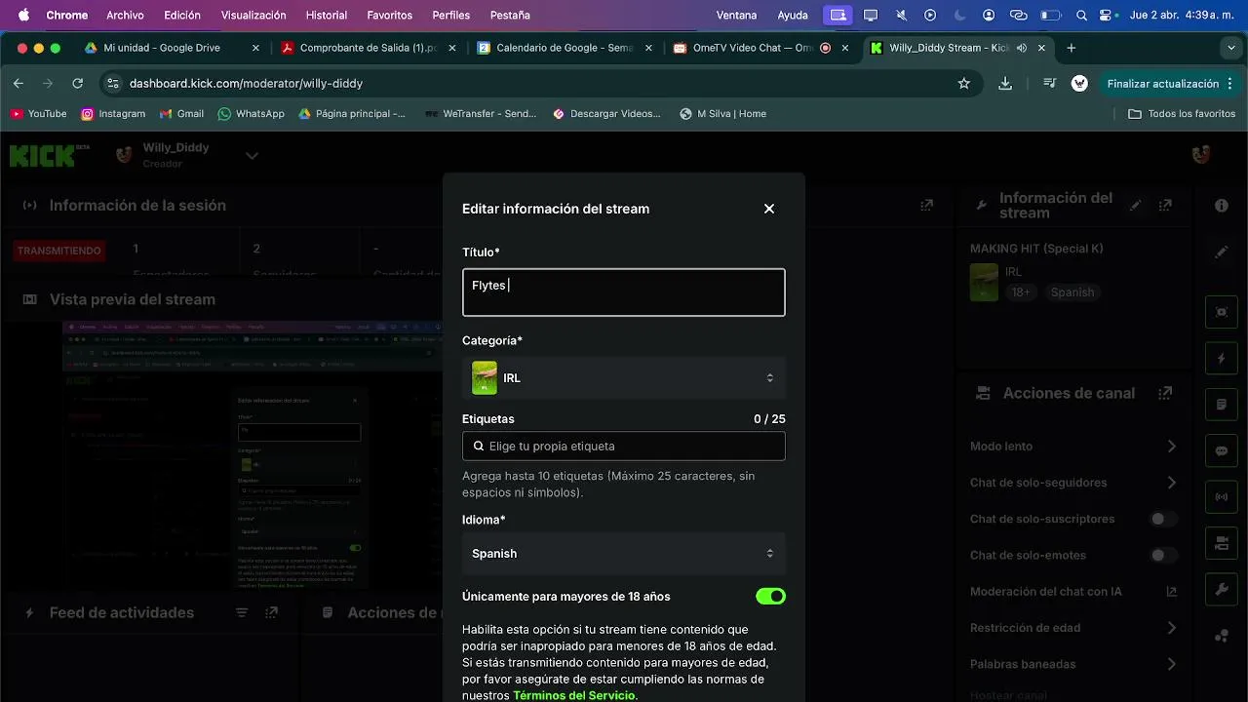Toggle the chat bubble widget icon in sidebar
The image size is (1248, 702).
tap(1222, 450)
